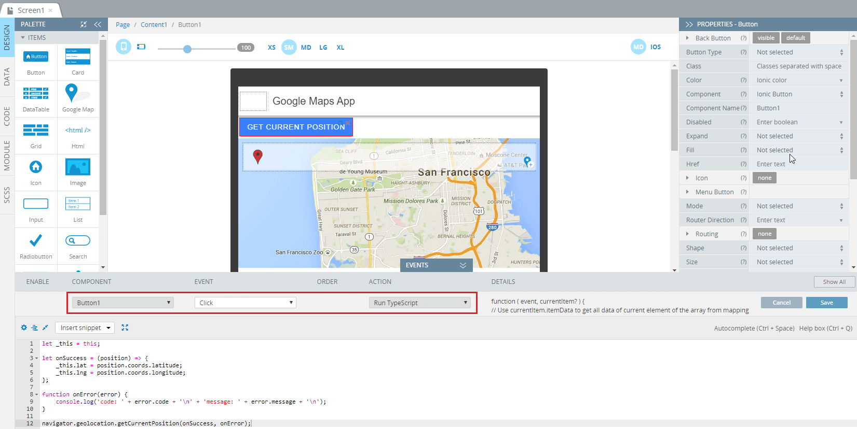Switch to the DESIGN side tab
The height and width of the screenshot is (429, 857).
pos(7,37)
